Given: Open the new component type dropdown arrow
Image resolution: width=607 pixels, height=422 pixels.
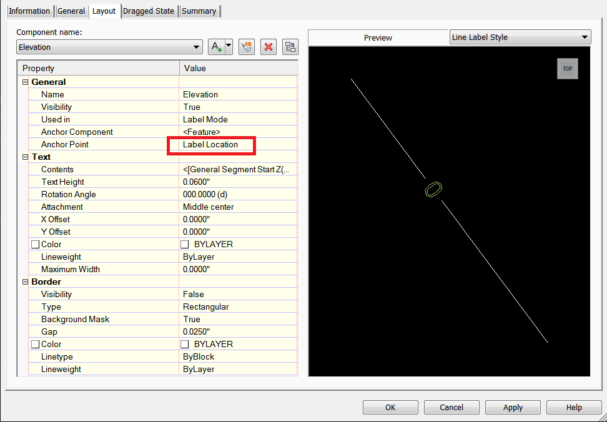Looking at the screenshot, I should click(227, 47).
